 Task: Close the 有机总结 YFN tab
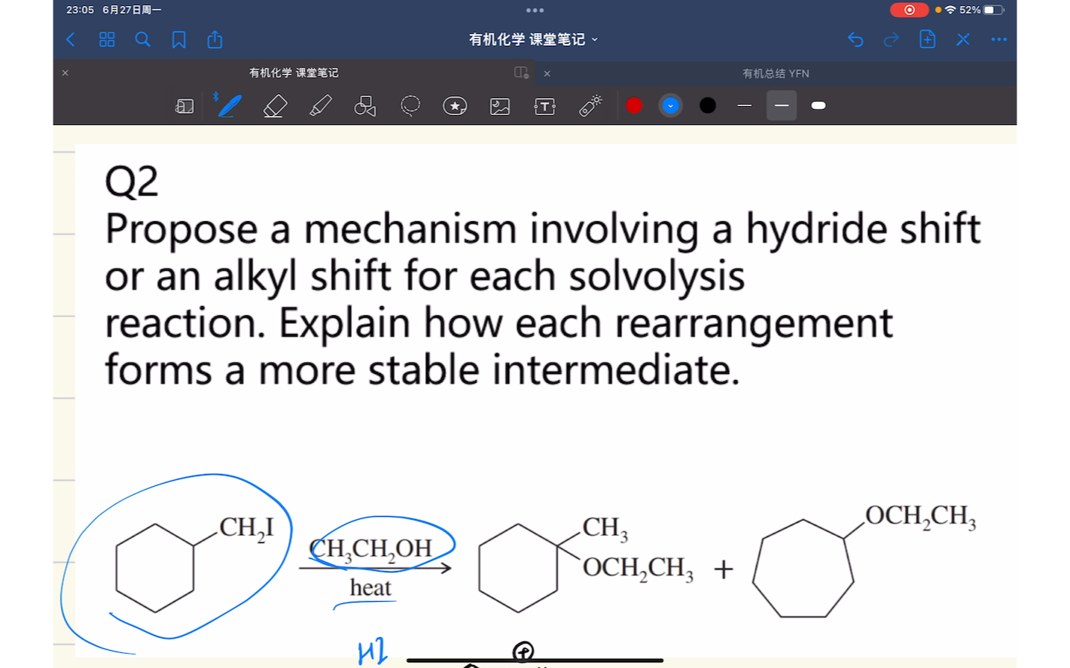point(547,73)
